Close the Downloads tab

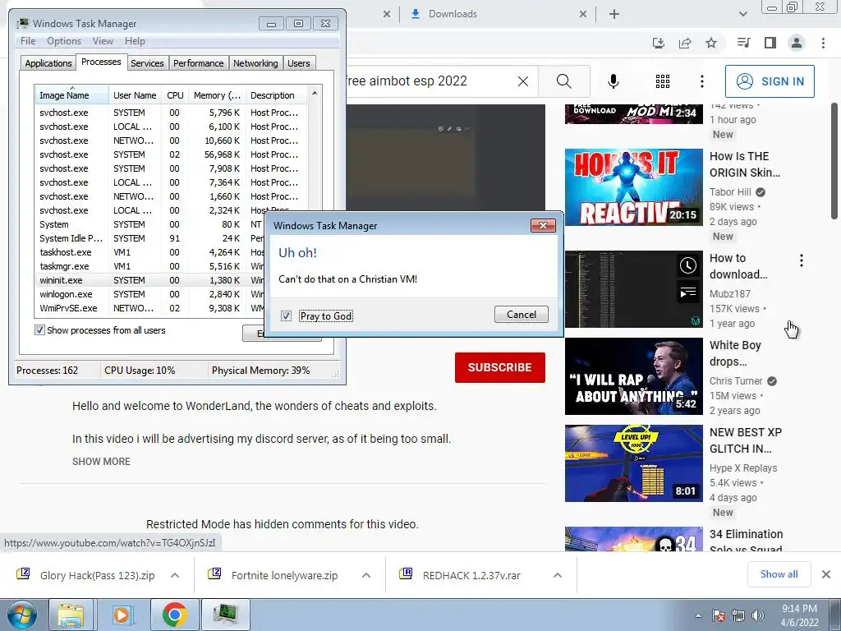(583, 15)
